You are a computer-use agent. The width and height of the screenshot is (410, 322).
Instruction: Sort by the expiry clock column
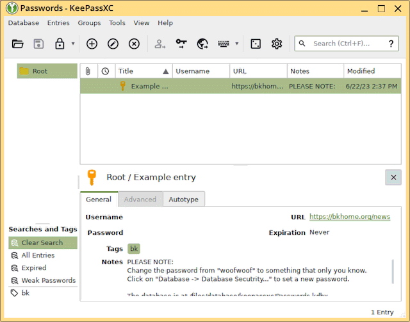[x=106, y=71]
